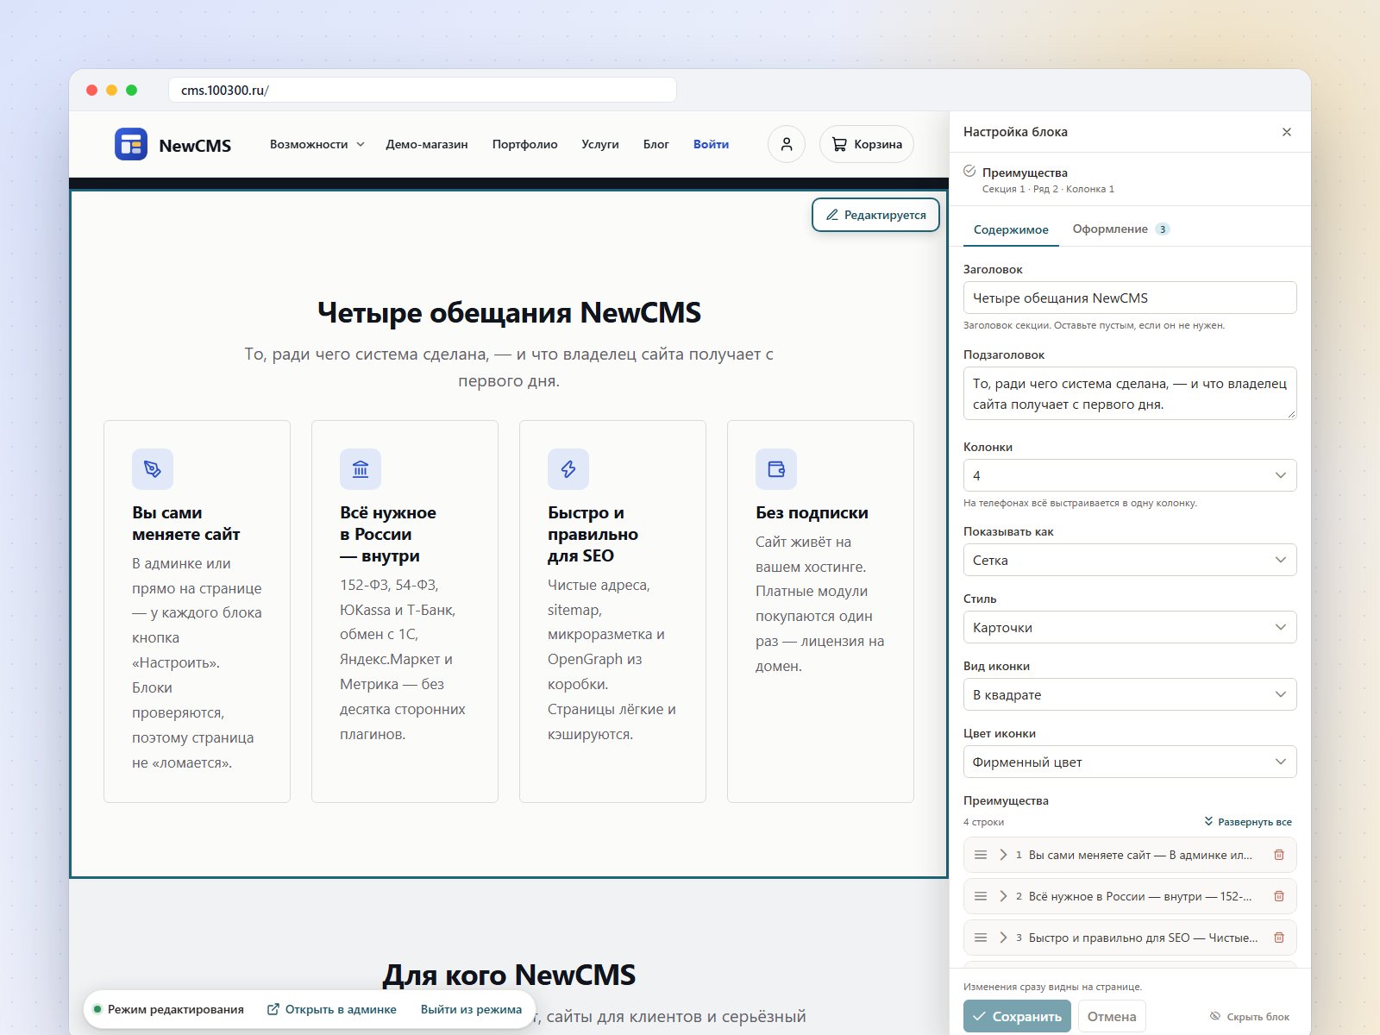Image resolution: width=1380 pixels, height=1035 pixels.
Task: Open the 'Стиль' dropdown showing Карточки
Action: (x=1130, y=627)
